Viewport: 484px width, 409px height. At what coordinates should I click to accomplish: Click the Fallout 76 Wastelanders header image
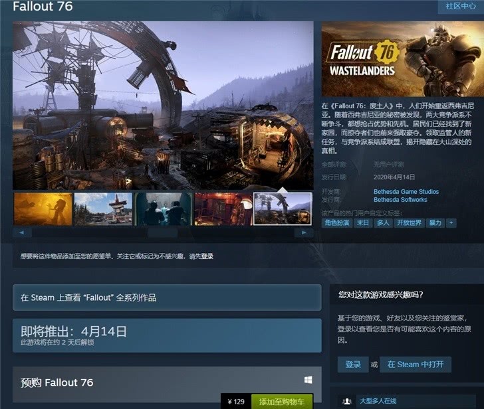point(402,59)
